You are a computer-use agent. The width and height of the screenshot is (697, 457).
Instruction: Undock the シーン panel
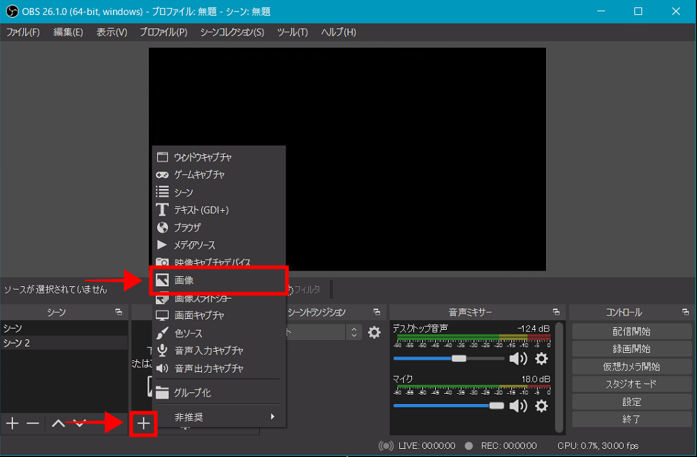119,312
